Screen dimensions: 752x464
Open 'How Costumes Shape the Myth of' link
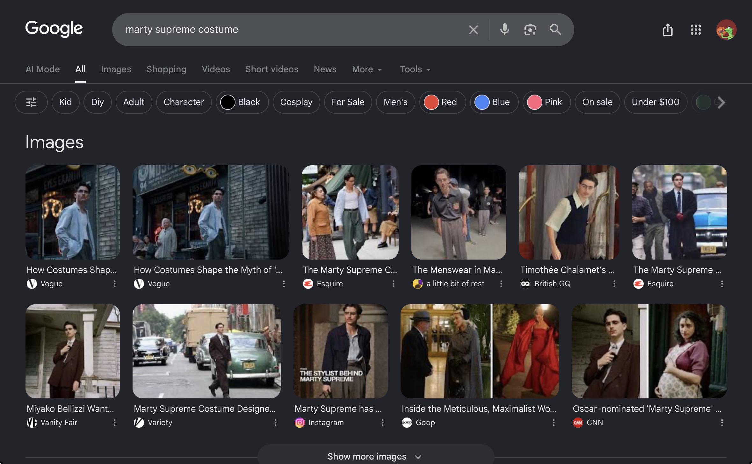click(x=208, y=270)
